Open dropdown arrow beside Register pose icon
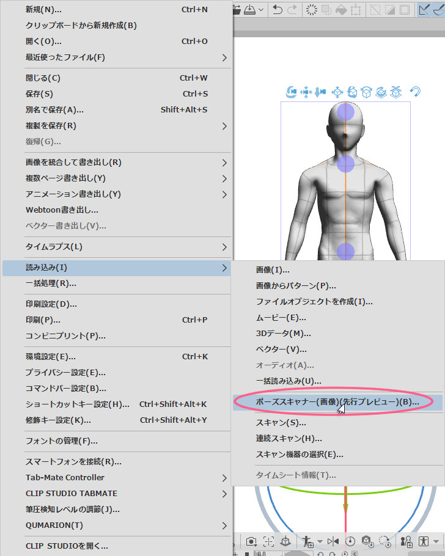The image size is (445, 556). 320,541
